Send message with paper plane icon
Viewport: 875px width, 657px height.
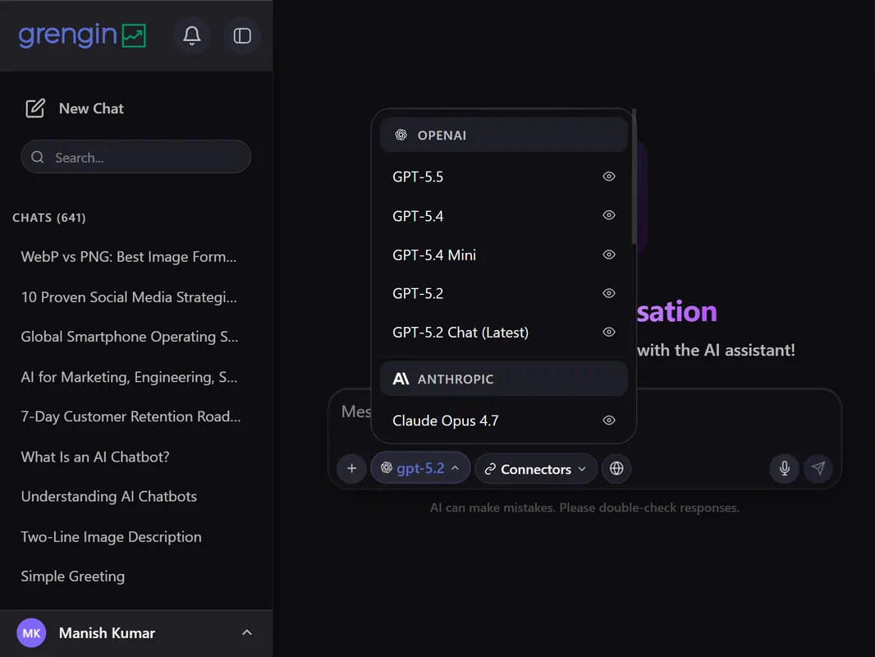[818, 468]
